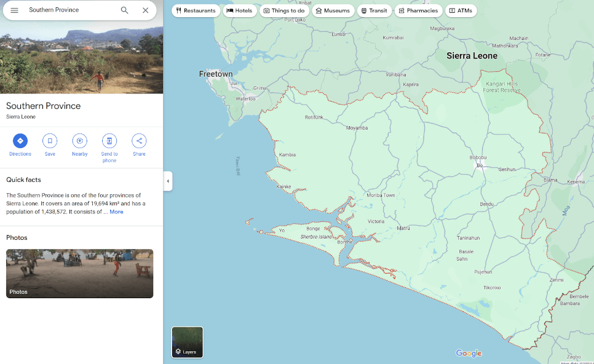
Task: Save Southern Province to your lists
Action: pos(50,141)
